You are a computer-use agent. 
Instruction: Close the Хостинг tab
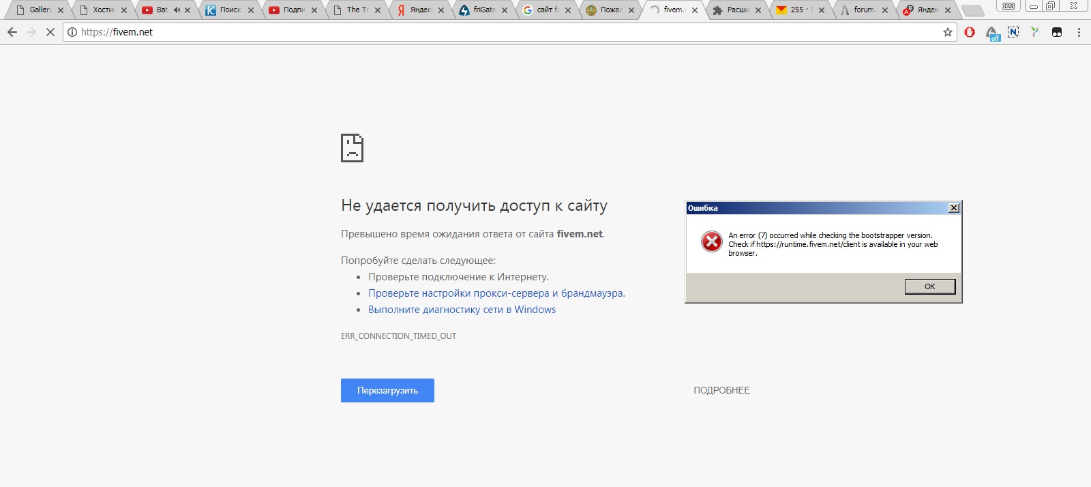[124, 10]
